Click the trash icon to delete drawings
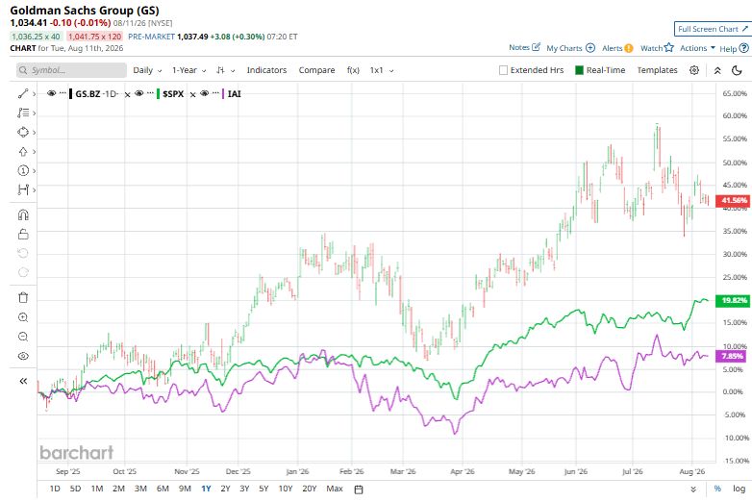The image size is (752, 502). coord(23,298)
